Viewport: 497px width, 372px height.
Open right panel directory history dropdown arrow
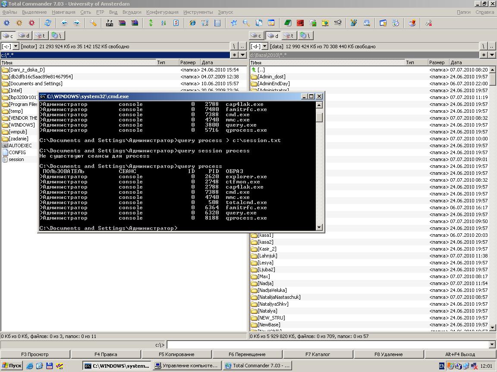492,55
